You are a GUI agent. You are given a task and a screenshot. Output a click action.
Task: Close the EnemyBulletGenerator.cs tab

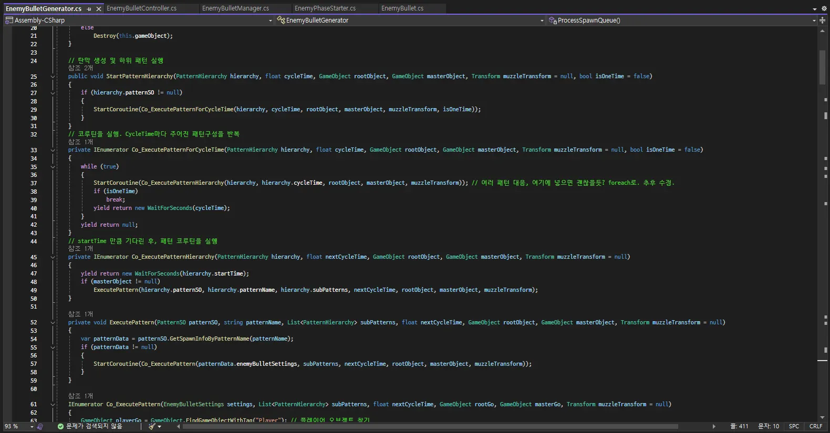(x=98, y=9)
